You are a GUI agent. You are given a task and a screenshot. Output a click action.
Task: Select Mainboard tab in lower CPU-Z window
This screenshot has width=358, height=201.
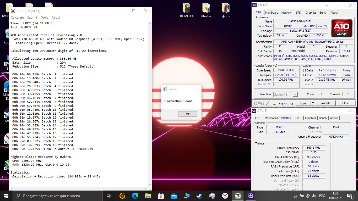coord(271,118)
